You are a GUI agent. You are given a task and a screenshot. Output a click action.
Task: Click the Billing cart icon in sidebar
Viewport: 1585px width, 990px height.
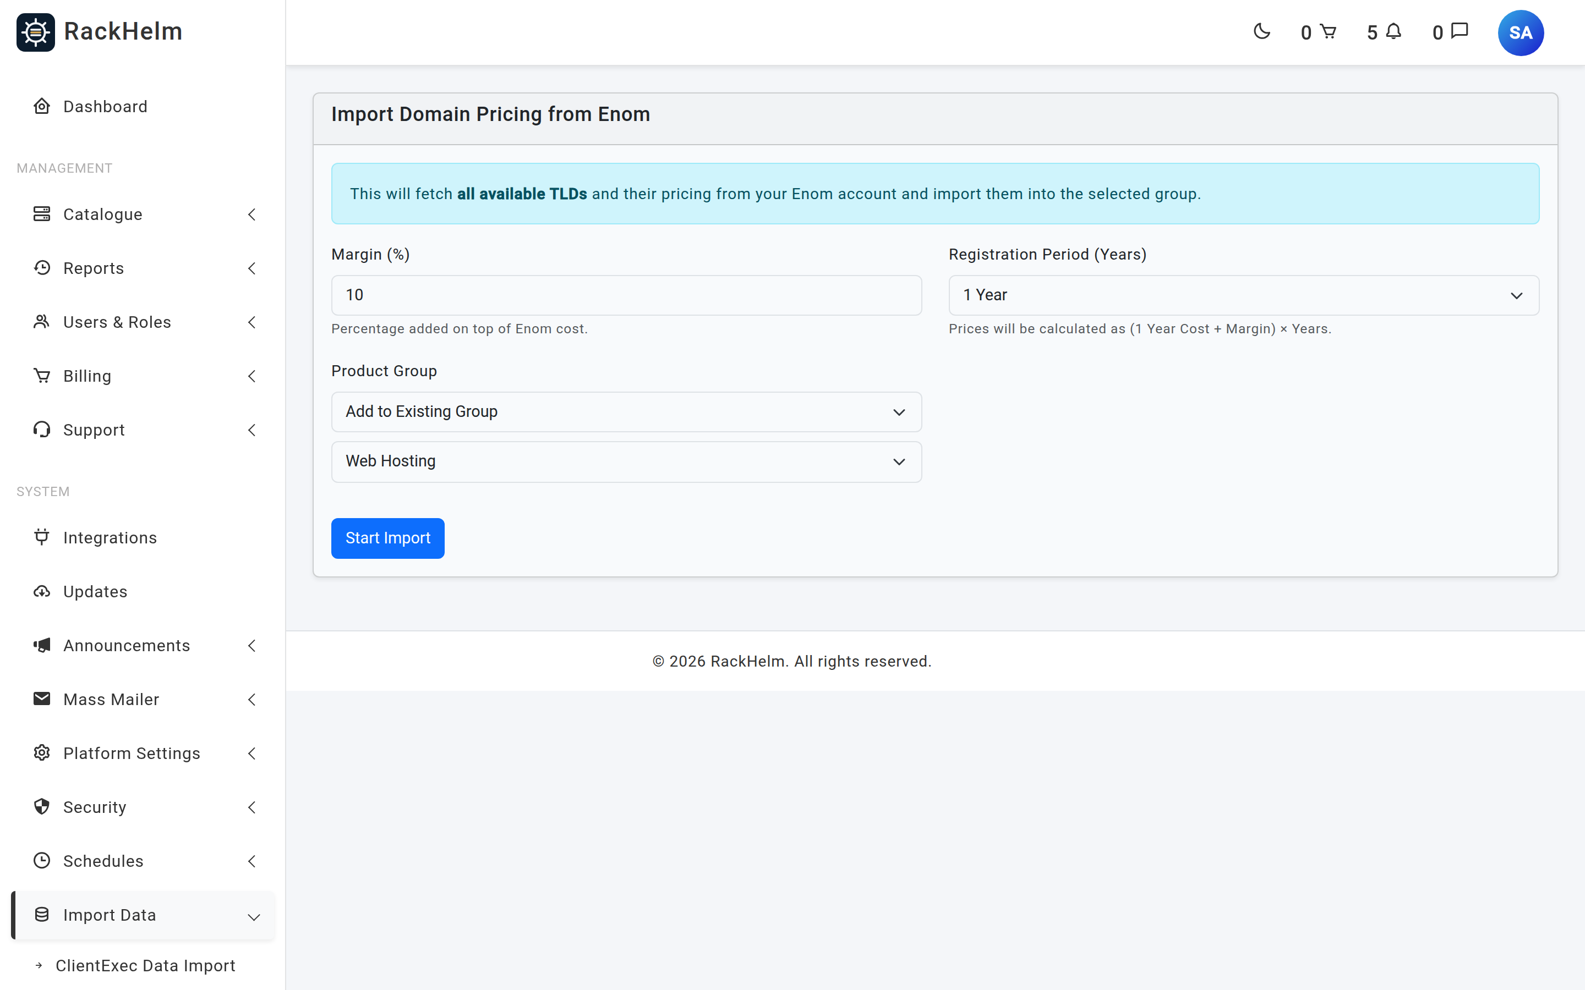(x=42, y=376)
